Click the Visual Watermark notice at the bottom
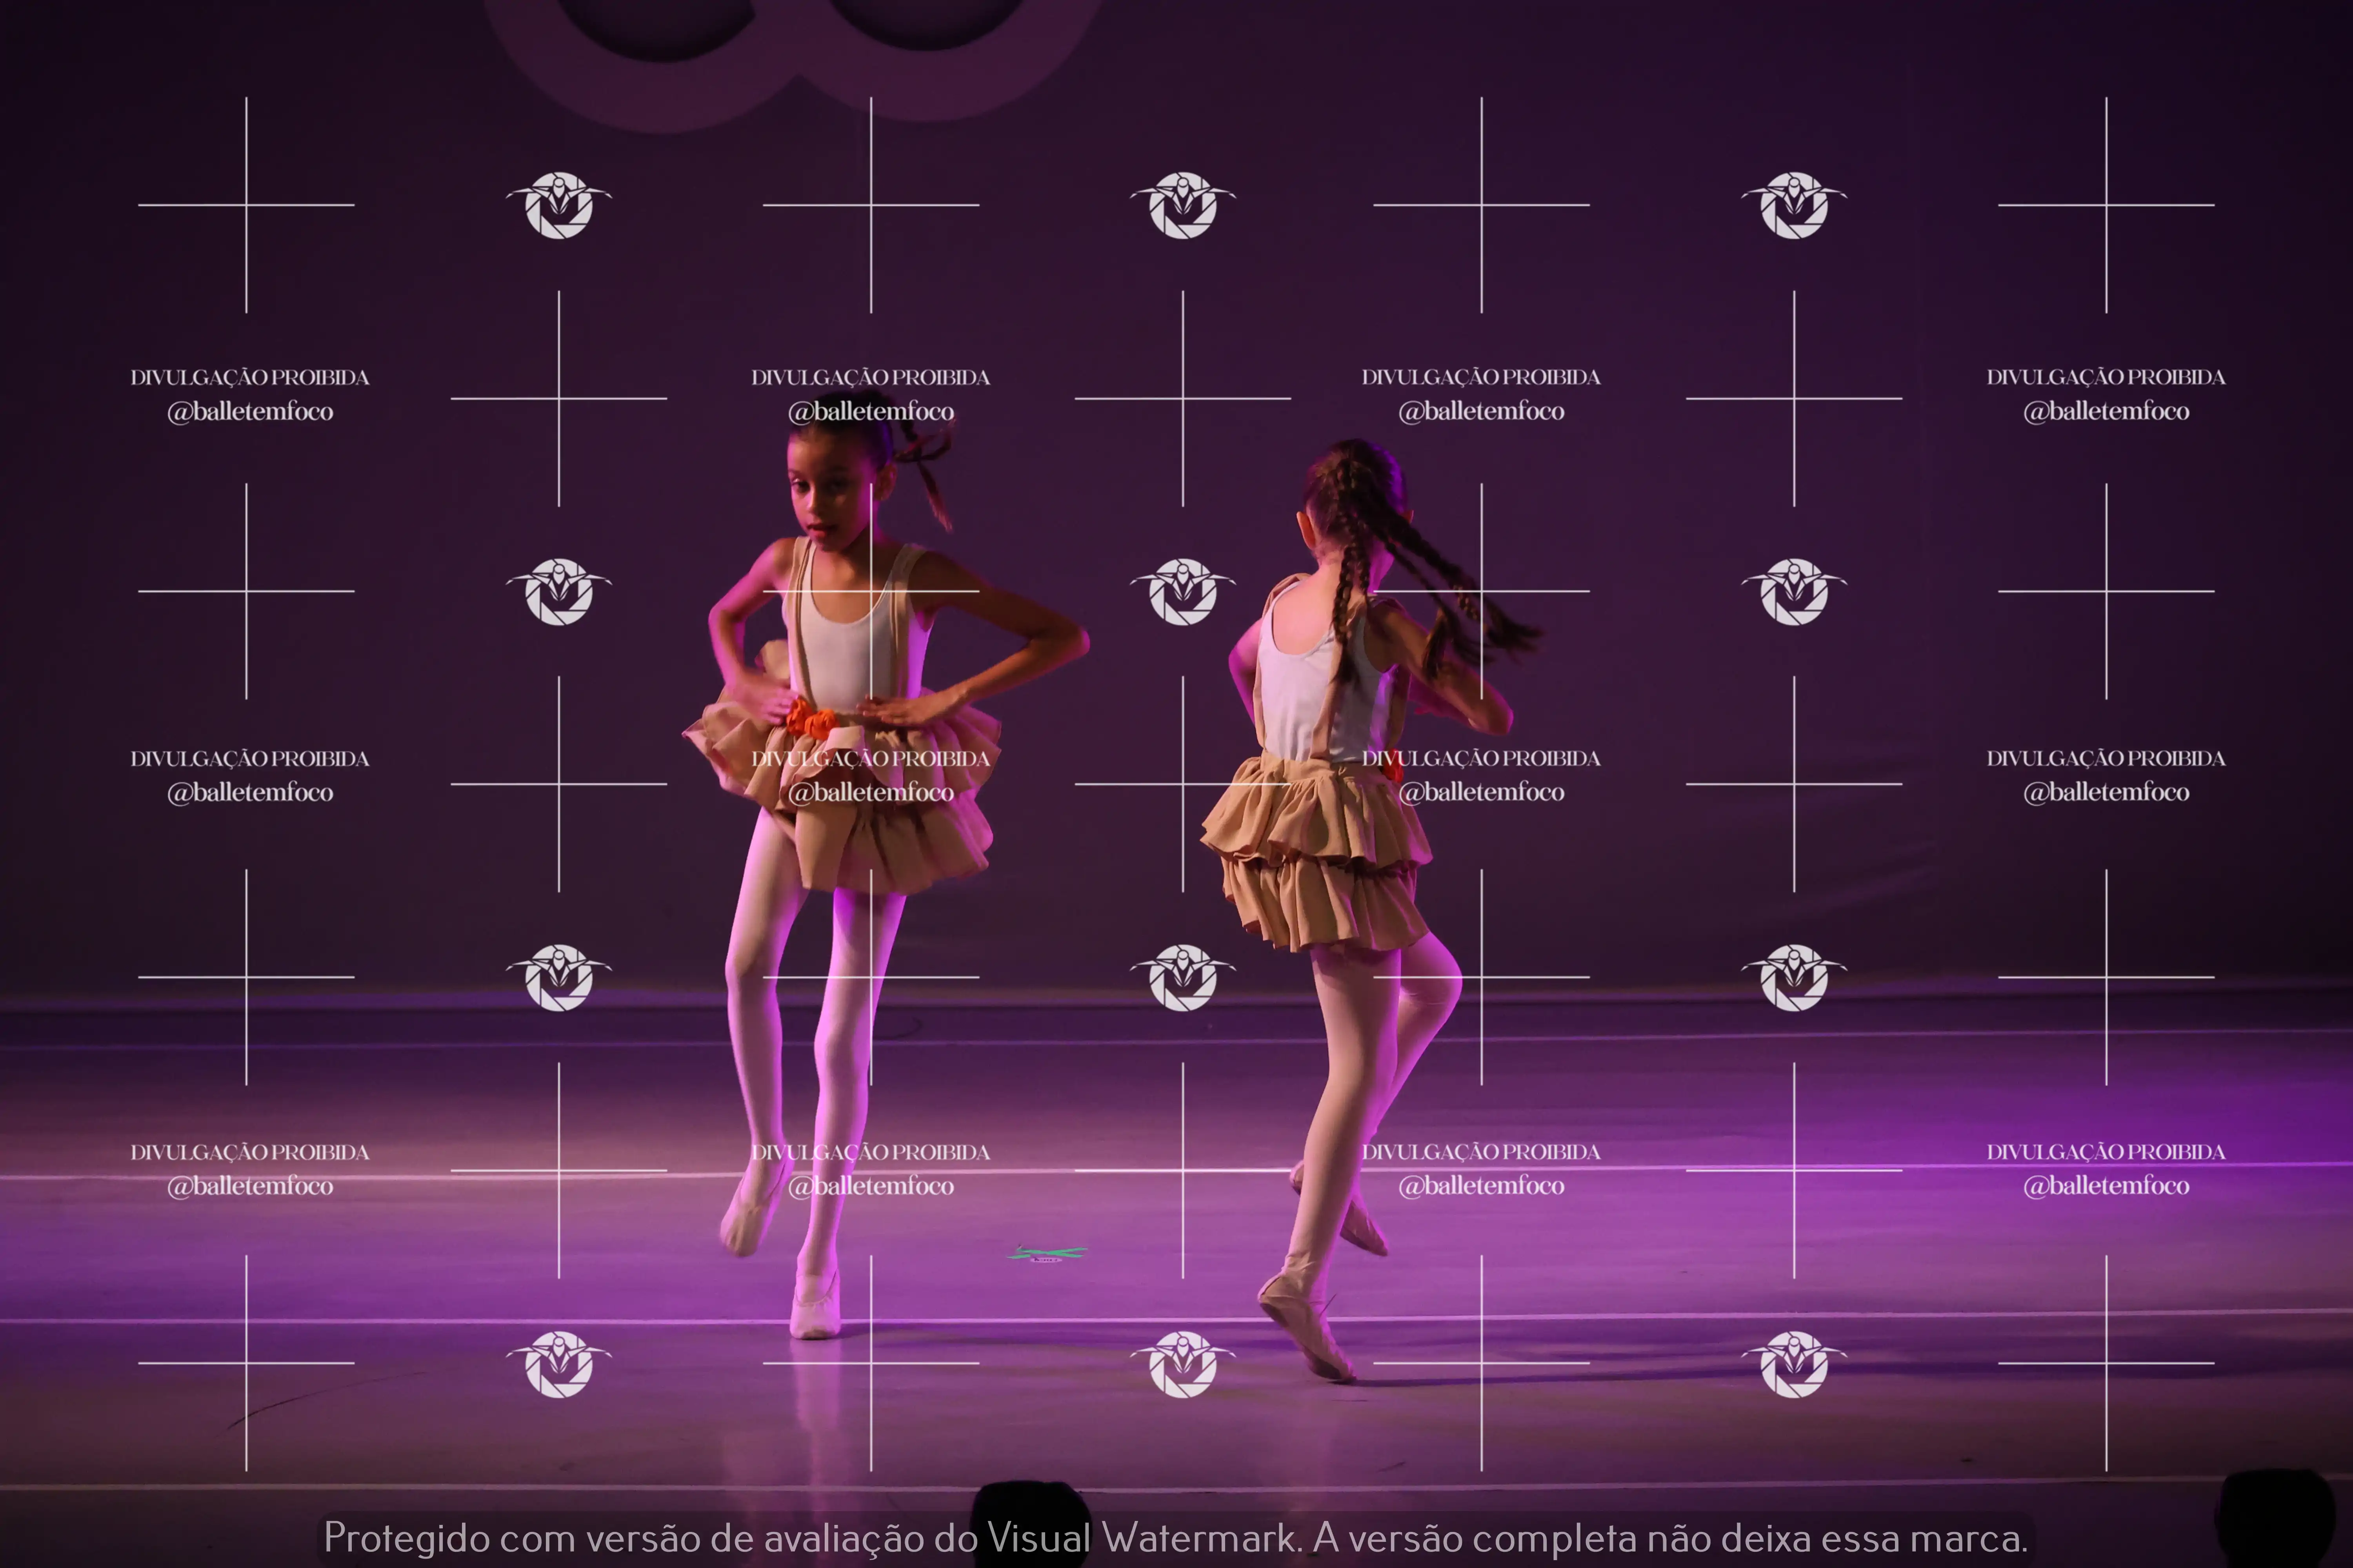 point(1175,1537)
